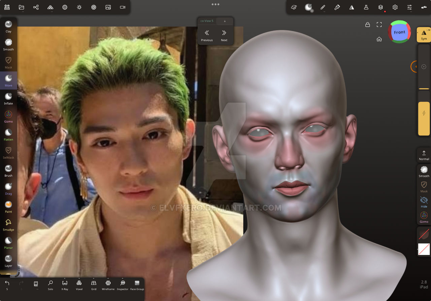Viewport: 431px width, 301px height.
Task: Open the Normal stroke mode dropdown
Action: pos(424,155)
